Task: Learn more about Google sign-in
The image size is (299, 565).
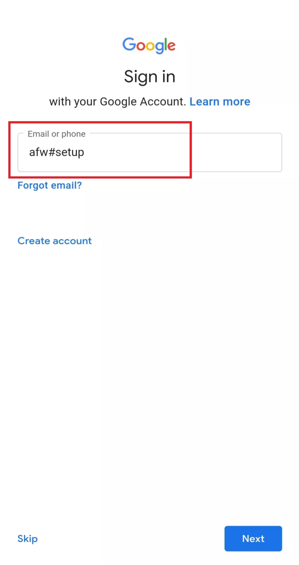Action: (x=220, y=101)
